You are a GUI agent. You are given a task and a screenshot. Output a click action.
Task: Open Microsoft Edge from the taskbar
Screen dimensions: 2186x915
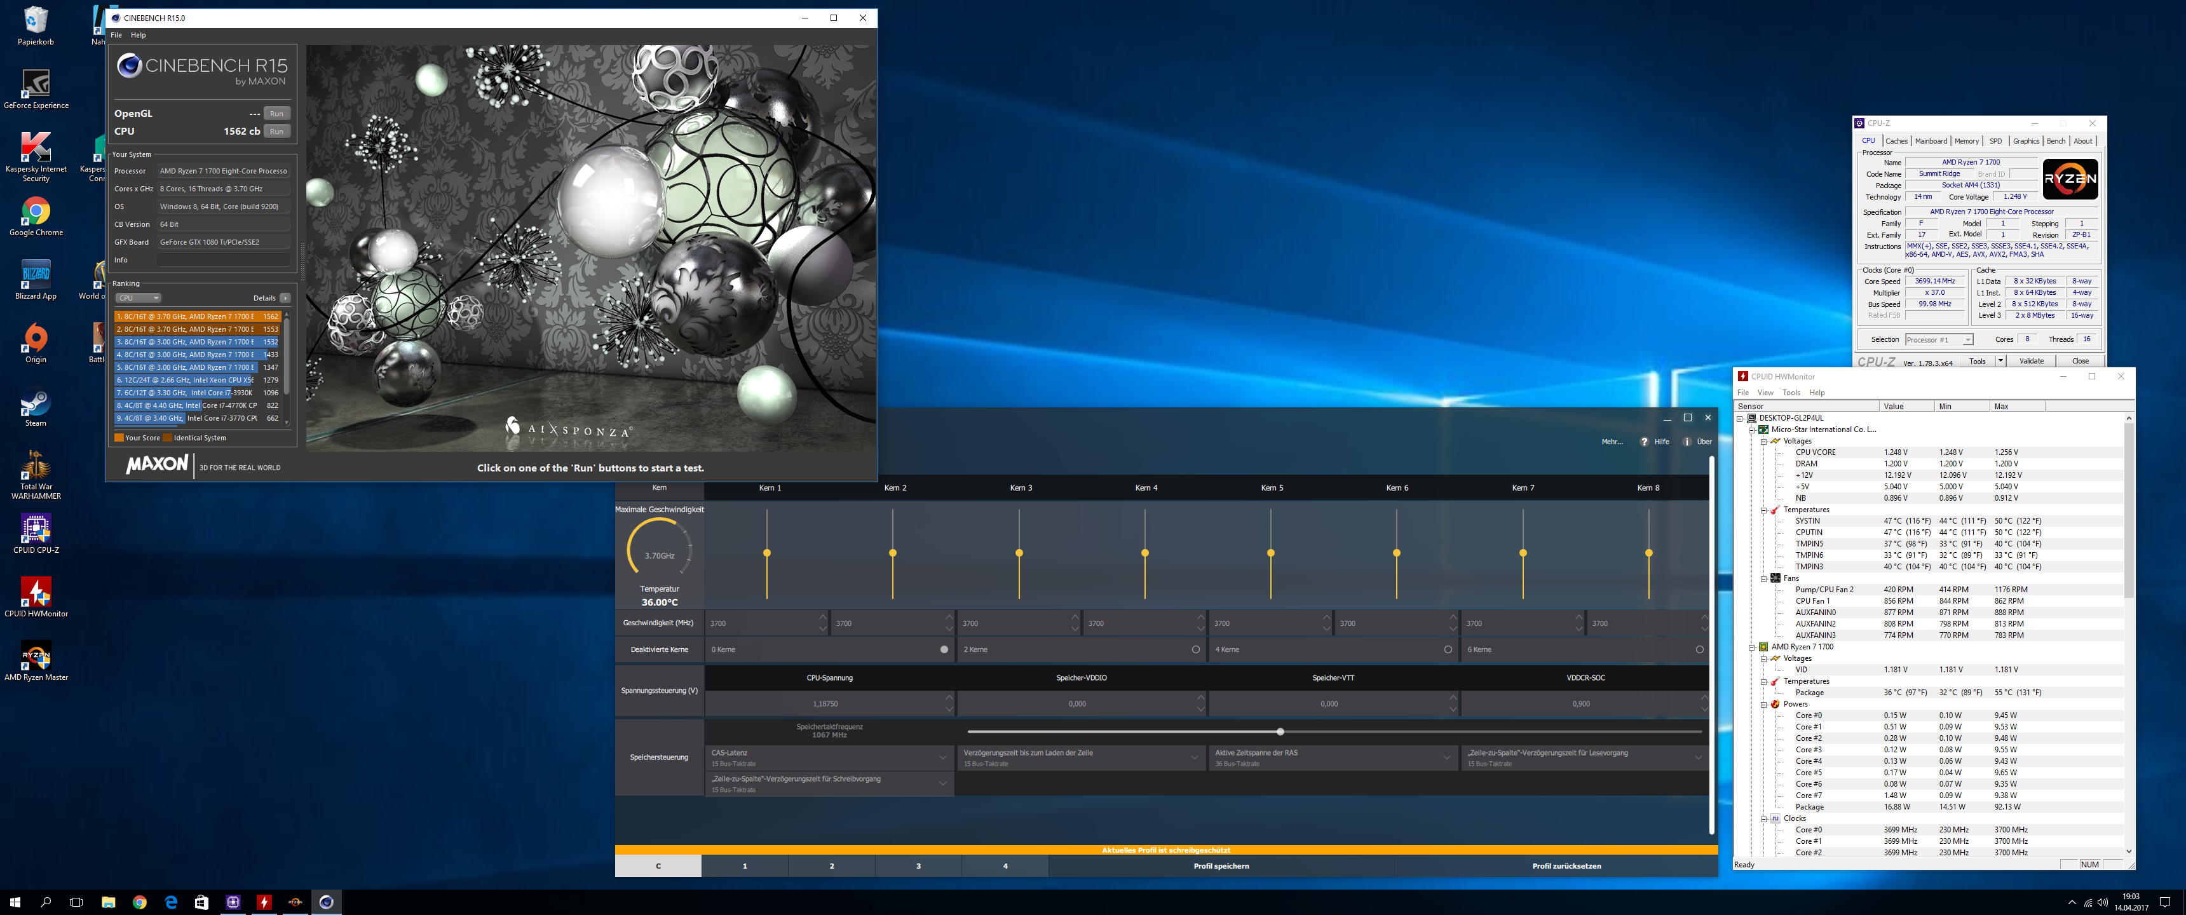click(170, 902)
